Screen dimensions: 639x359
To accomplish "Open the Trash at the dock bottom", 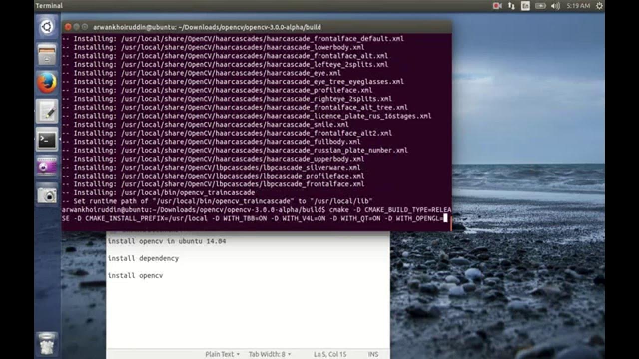I will (x=47, y=343).
